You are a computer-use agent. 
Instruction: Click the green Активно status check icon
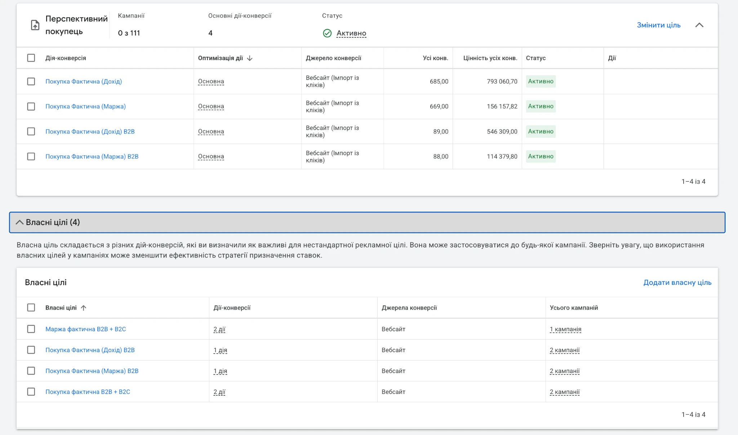coord(327,33)
